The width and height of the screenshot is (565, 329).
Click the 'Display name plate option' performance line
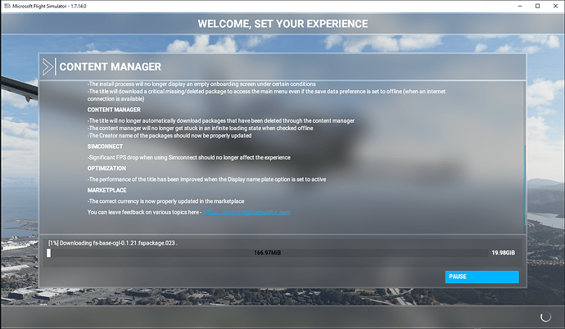click(x=206, y=179)
